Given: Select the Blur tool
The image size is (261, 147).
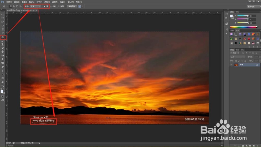Looking at the screenshot, I should (3, 59).
